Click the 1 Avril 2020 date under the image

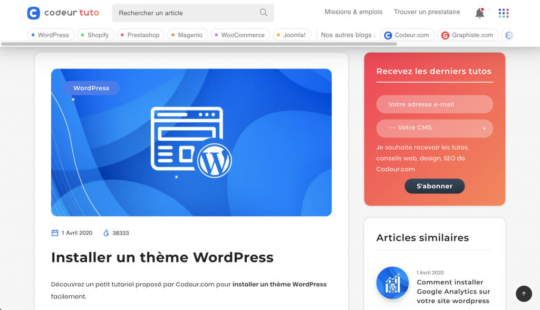(77, 233)
